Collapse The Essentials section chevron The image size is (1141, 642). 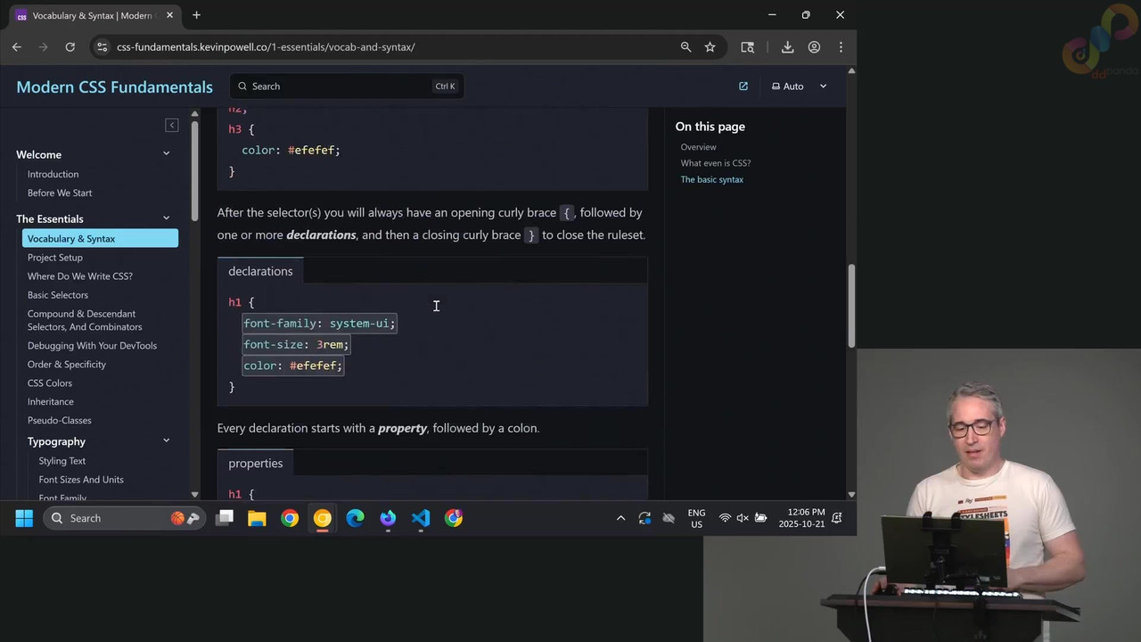[x=166, y=218]
